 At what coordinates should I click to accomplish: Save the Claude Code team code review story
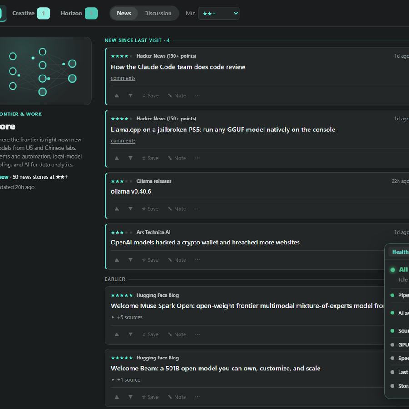150,95
